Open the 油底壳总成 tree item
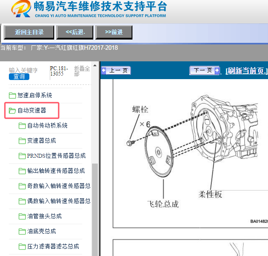Image resolution: width=268 pixels, height=256 pixels. click(41, 231)
